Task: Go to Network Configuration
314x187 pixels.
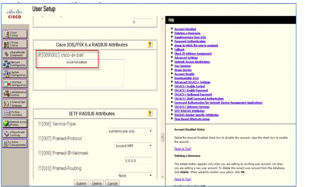Action: point(15,64)
